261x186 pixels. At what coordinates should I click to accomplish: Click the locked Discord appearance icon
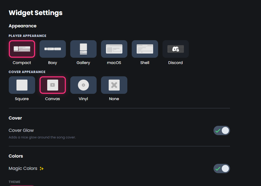click(x=176, y=49)
